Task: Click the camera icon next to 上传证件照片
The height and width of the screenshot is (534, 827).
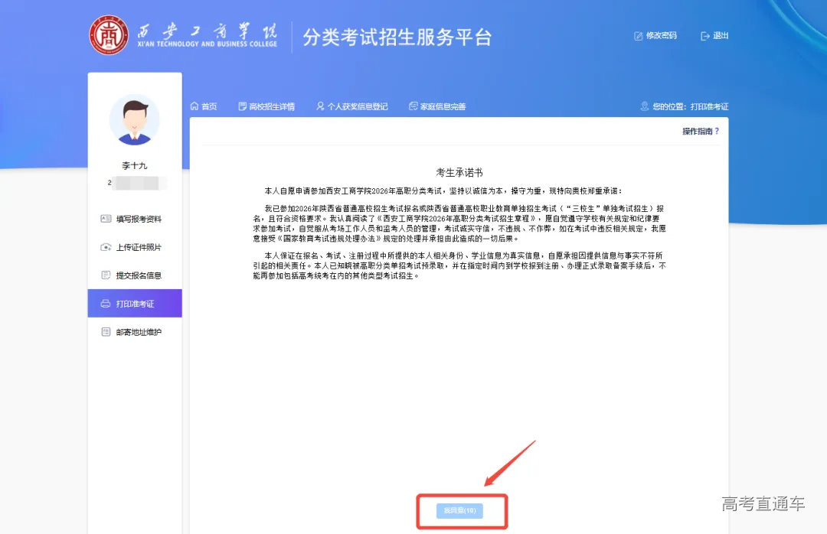Action: 106,247
